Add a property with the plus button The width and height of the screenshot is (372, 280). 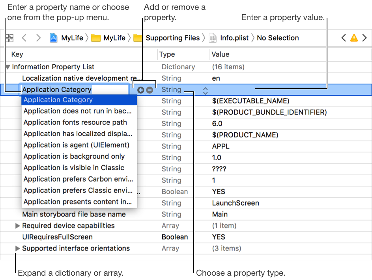coord(140,90)
